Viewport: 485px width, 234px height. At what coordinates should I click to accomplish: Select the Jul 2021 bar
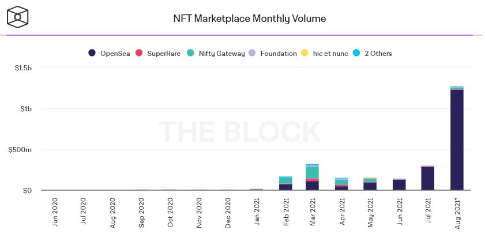click(428, 178)
